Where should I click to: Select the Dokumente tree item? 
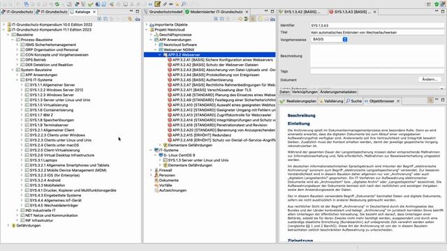169,181
